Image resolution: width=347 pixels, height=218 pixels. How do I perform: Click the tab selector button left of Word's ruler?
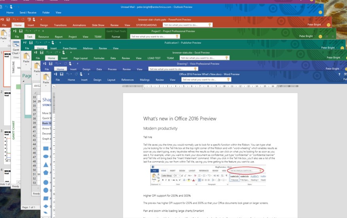(54, 86)
